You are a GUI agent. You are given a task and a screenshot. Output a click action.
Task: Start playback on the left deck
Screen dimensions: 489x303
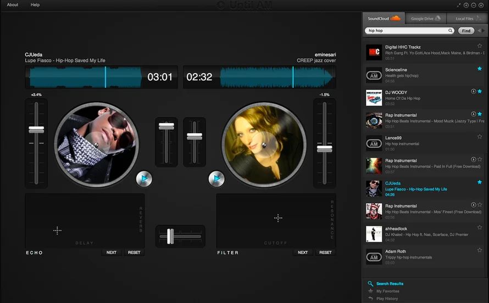(x=144, y=179)
